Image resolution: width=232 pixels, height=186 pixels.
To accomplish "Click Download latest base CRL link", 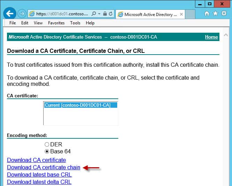I will [x=39, y=175].
